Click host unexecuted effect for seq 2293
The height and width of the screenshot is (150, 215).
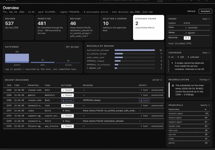(152, 126)
